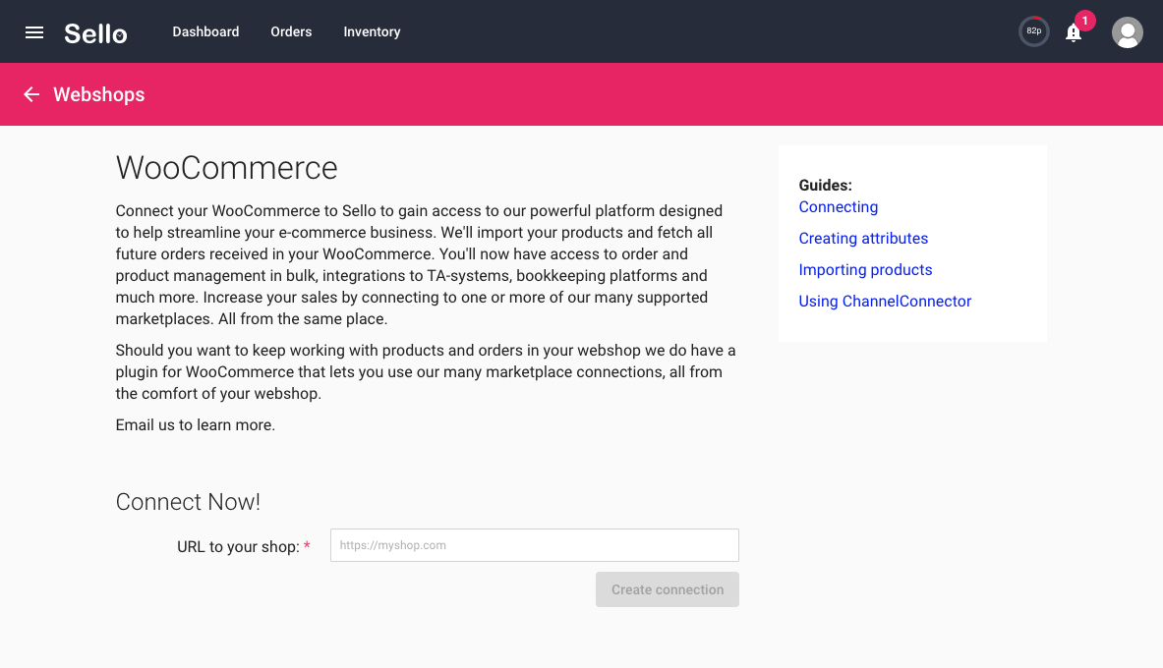1163x668 pixels.
Task: Click the 'Email us to learn more.' text
Action: pyautogui.click(x=195, y=424)
